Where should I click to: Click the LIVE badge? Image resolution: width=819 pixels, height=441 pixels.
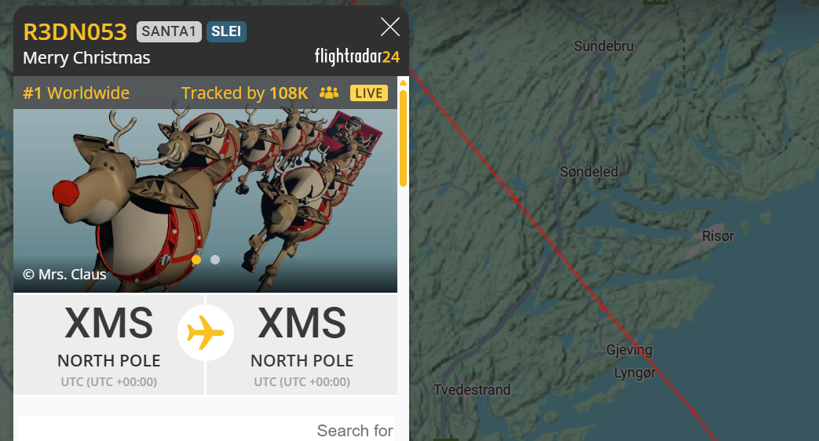pyautogui.click(x=369, y=93)
